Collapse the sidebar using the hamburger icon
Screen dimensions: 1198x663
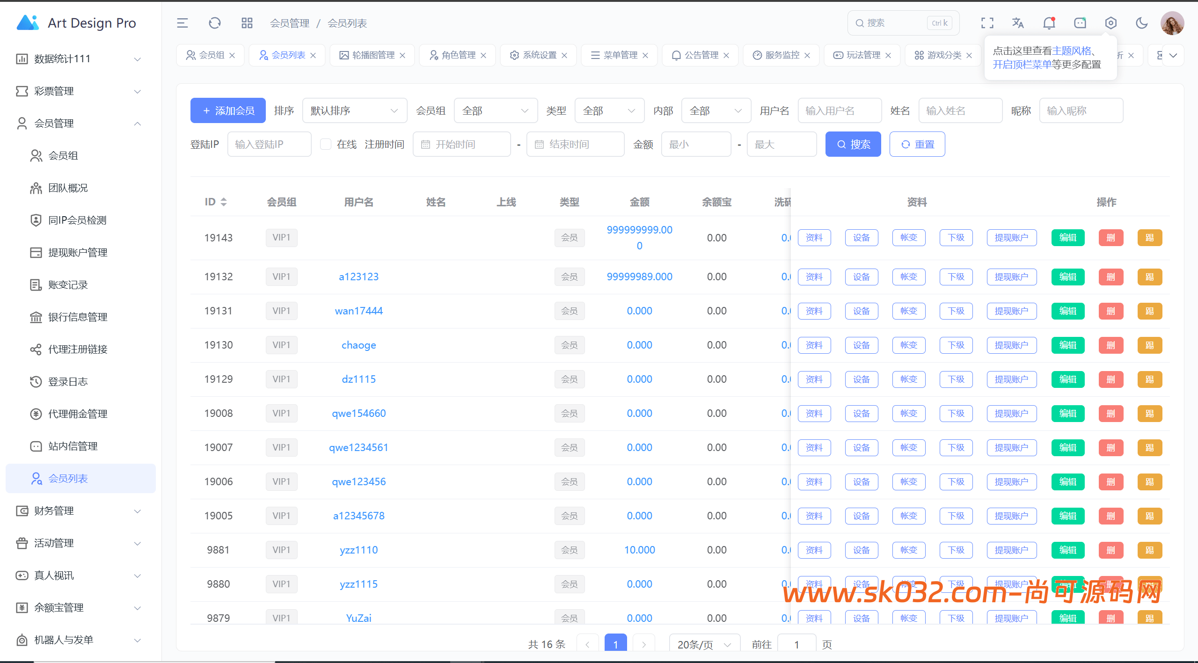[183, 22]
